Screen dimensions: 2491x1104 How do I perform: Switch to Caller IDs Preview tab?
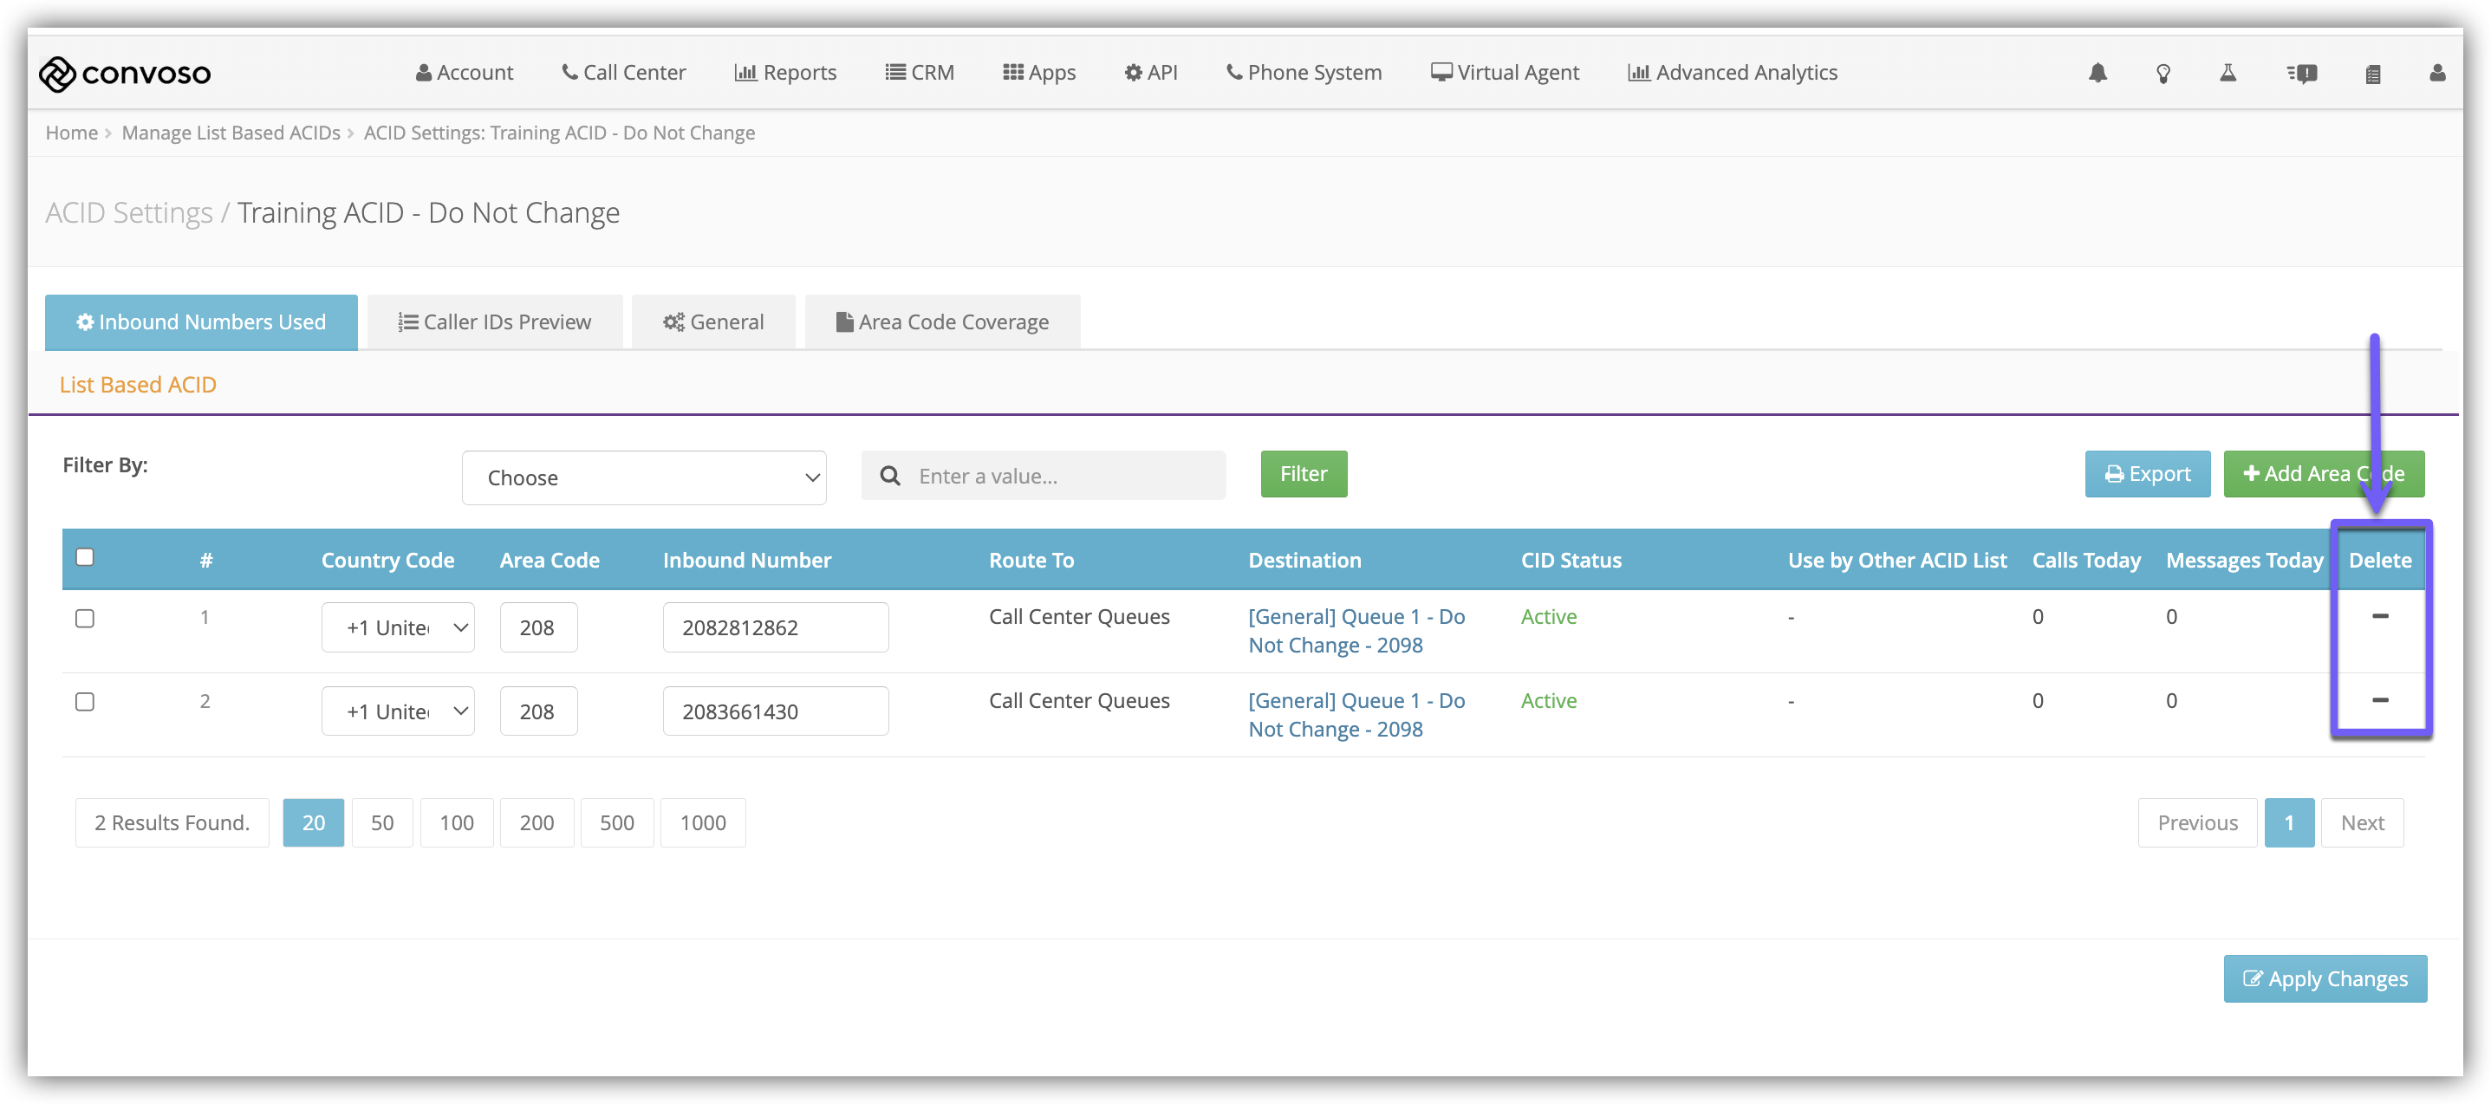tap(494, 321)
